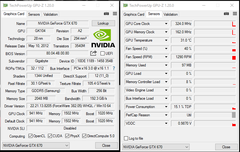240x152 pixels.
Task: Open Validation tab in right window
Action: 170,14
